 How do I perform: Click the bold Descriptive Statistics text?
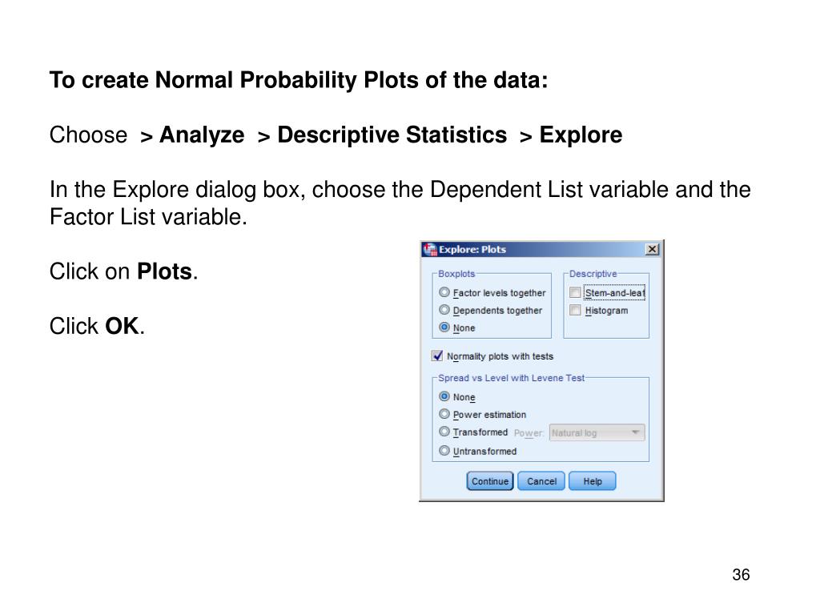(x=392, y=135)
